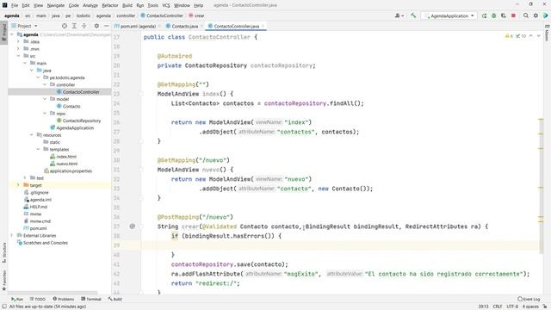Open the TODO tool window
551x310 pixels.
(x=38, y=299)
